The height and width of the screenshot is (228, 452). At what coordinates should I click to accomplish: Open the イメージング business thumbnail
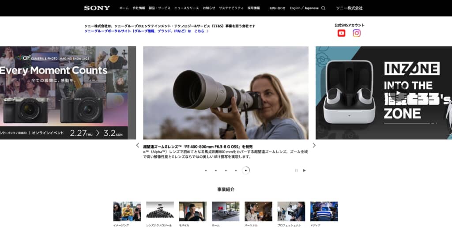(127, 211)
